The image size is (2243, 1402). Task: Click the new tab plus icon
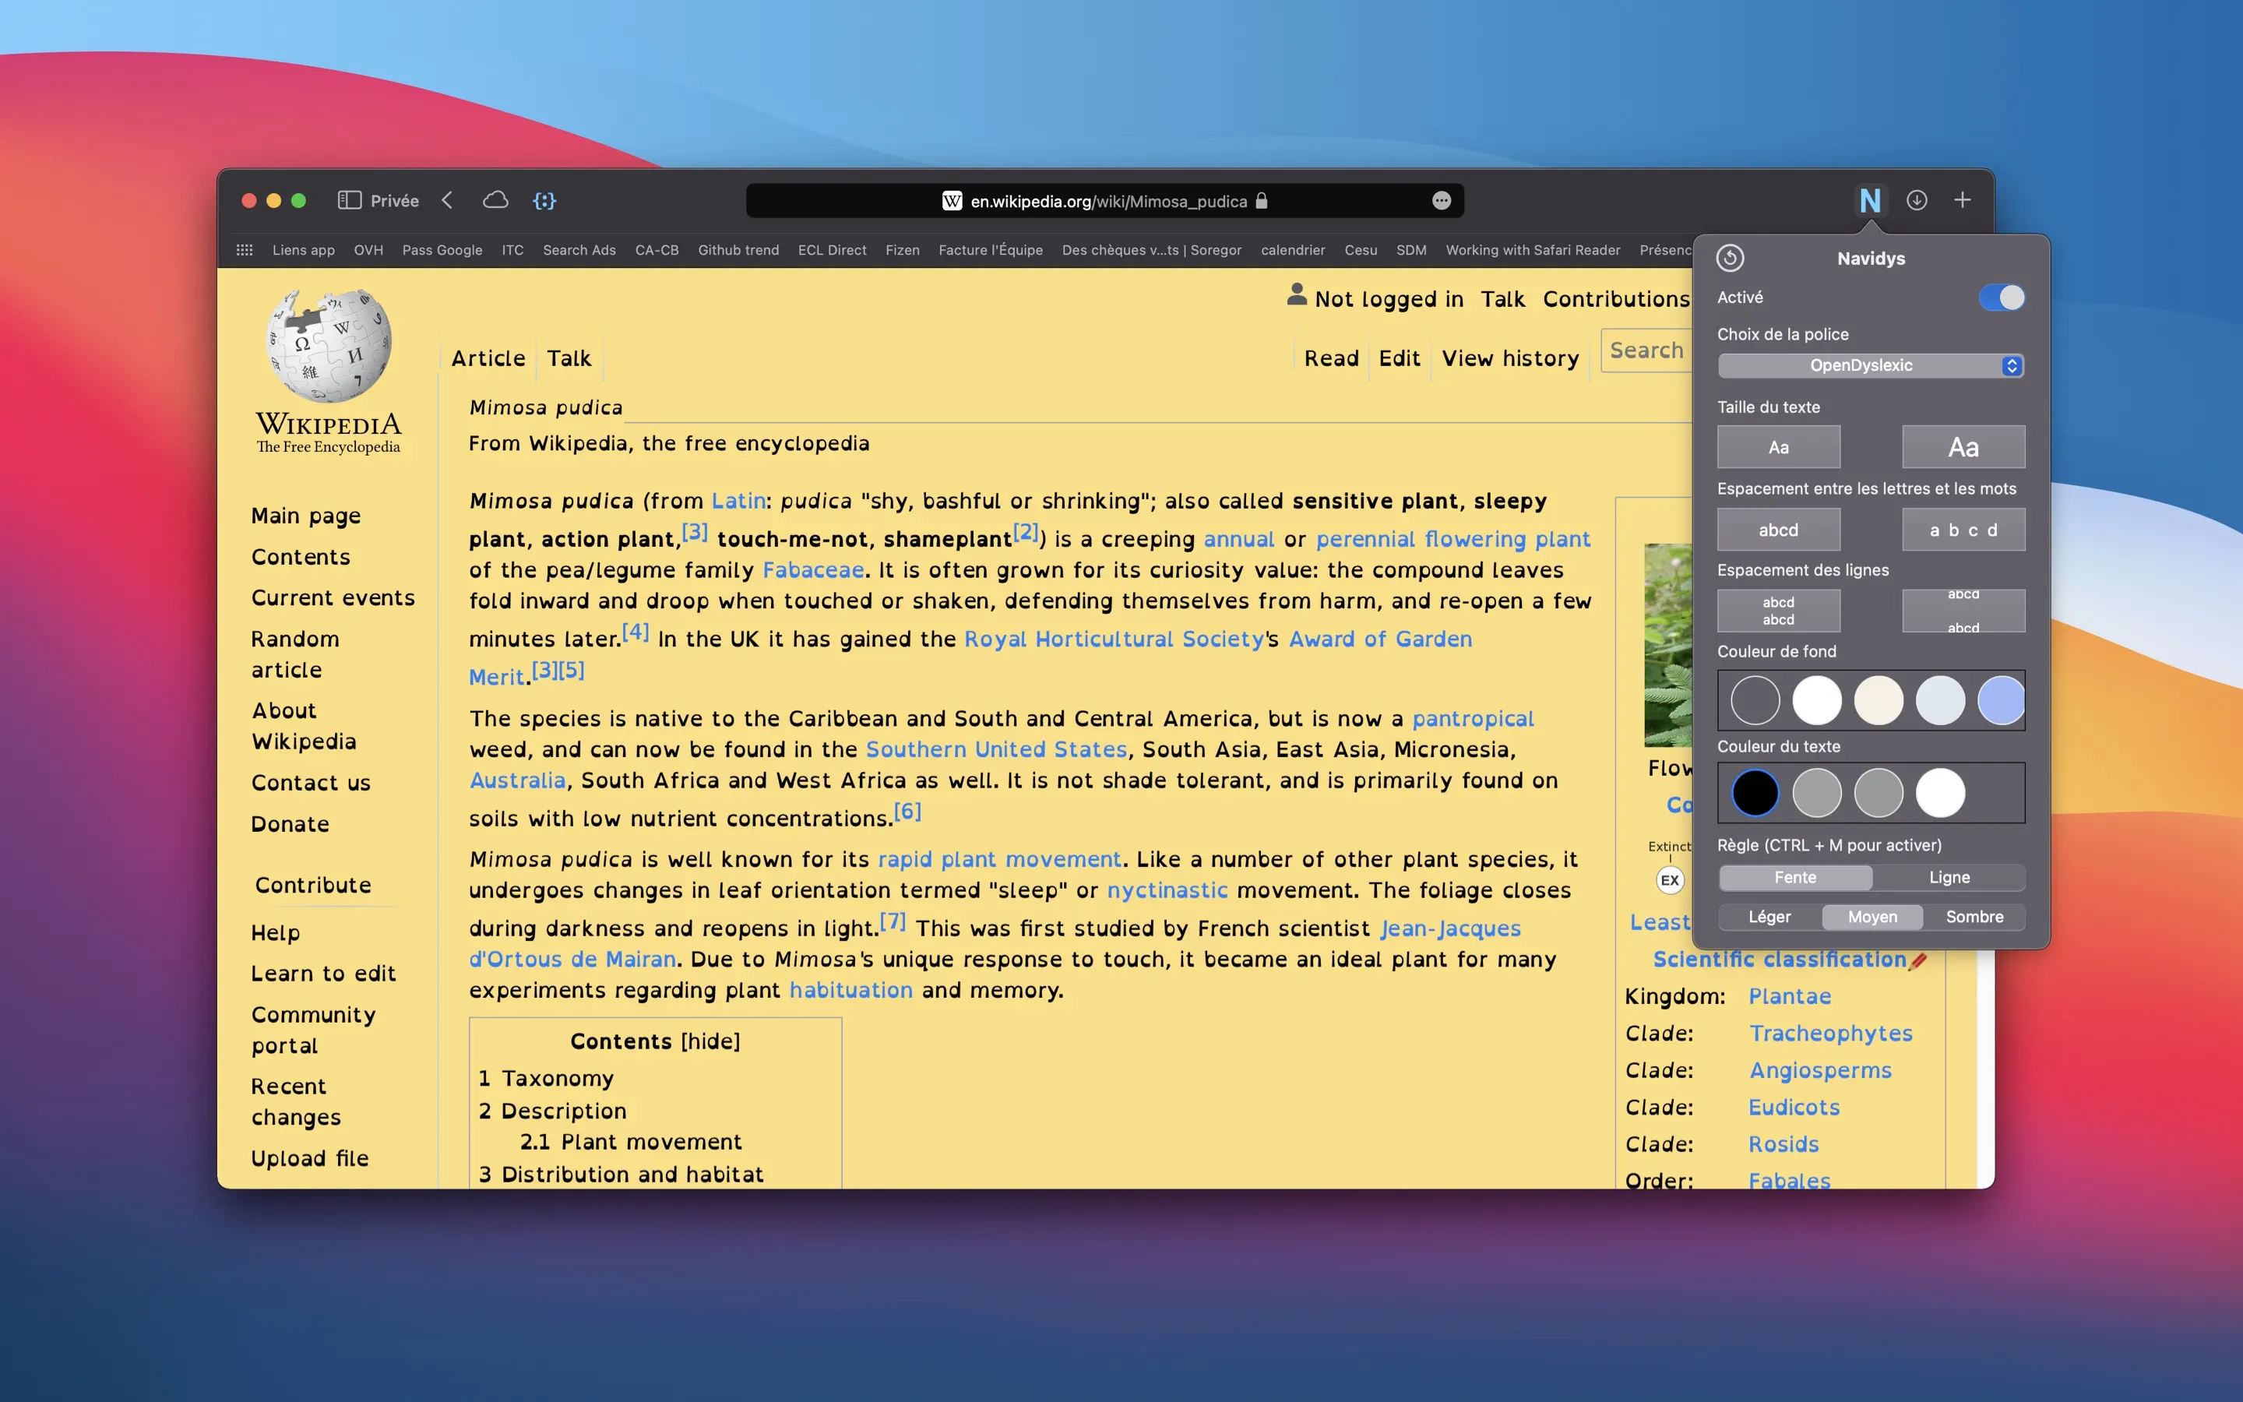tap(1962, 200)
